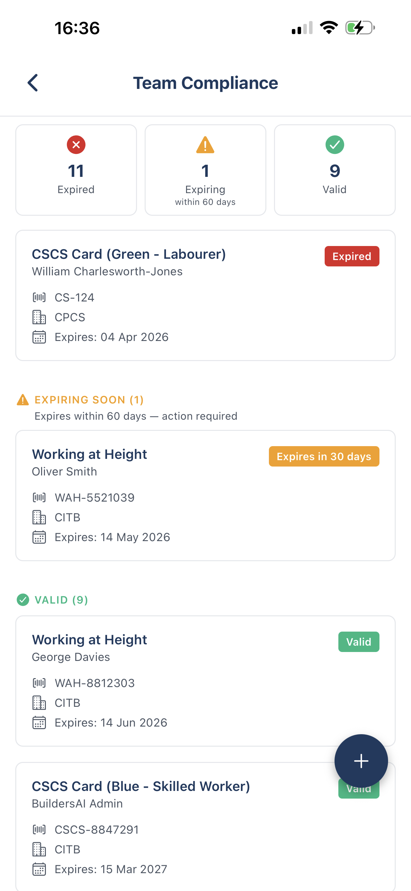Tap the checkmark icon beside VALID heading
The width and height of the screenshot is (411, 891).
coord(23,600)
